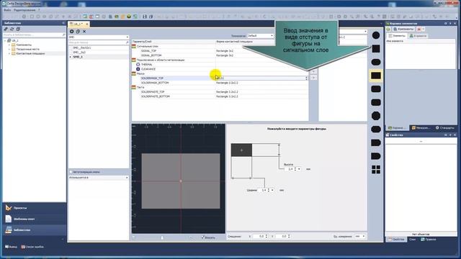Toggle the auto-generate name checkbox
This screenshot has height=259, width=461.
(71, 172)
